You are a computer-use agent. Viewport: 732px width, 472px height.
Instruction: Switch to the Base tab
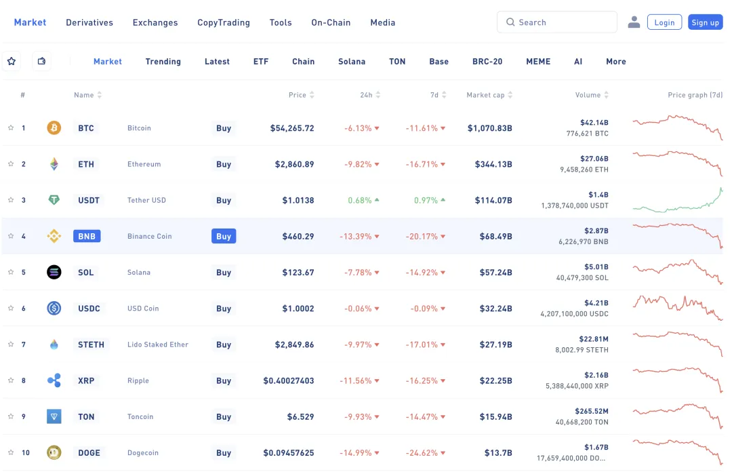(439, 61)
